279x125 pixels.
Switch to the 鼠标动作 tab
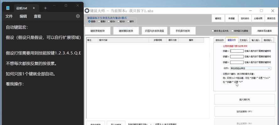(220, 40)
